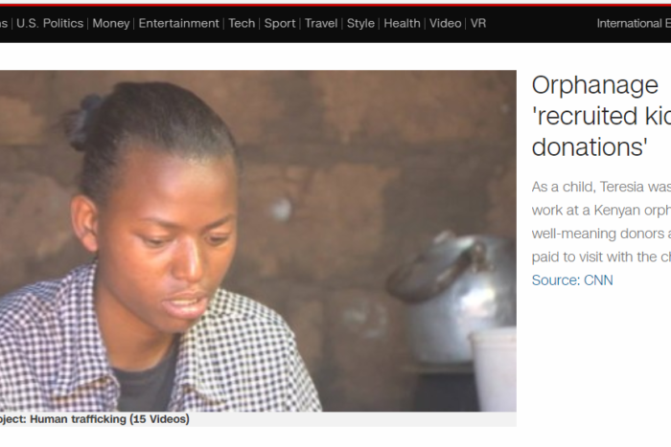This screenshot has height=447, width=671.
Task: Click the Orphanage headline title
Action: pyautogui.click(x=601, y=116)
